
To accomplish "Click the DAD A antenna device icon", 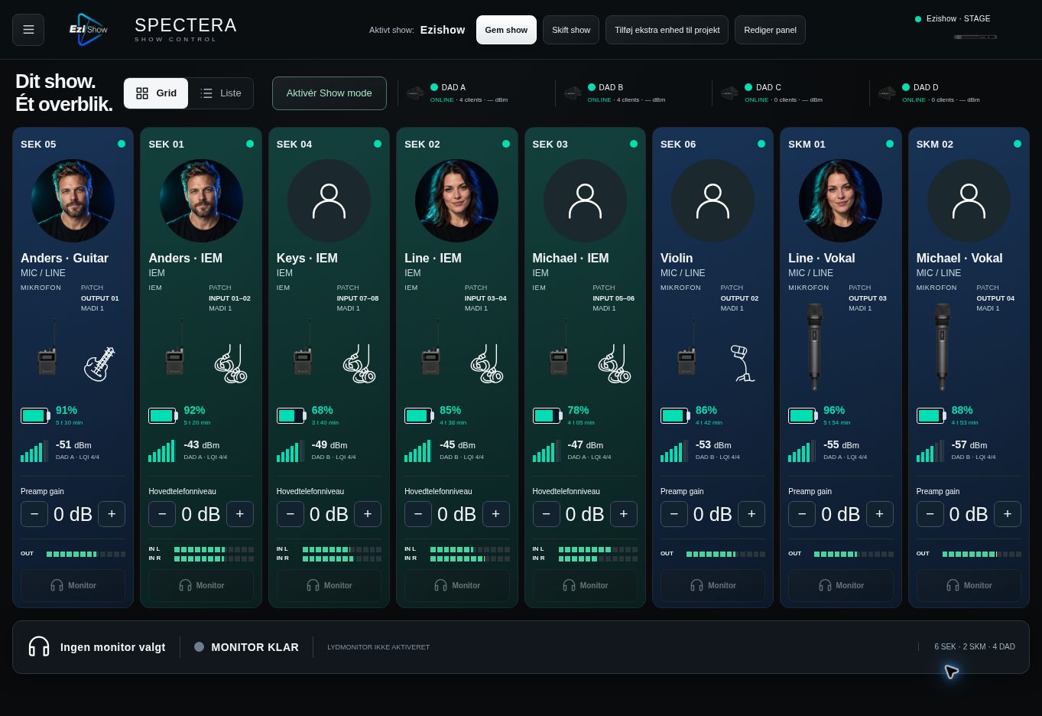I will click(415, 93).
